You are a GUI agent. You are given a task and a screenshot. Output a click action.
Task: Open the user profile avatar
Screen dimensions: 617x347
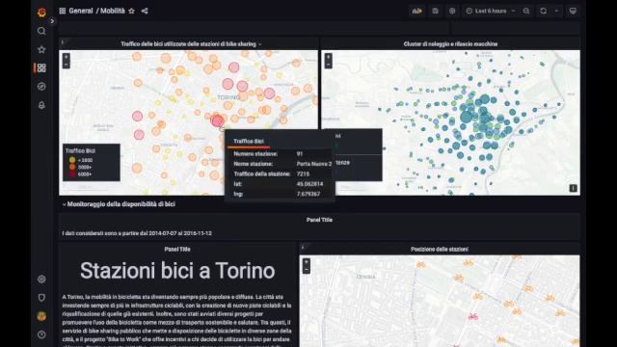pos(41,316)
